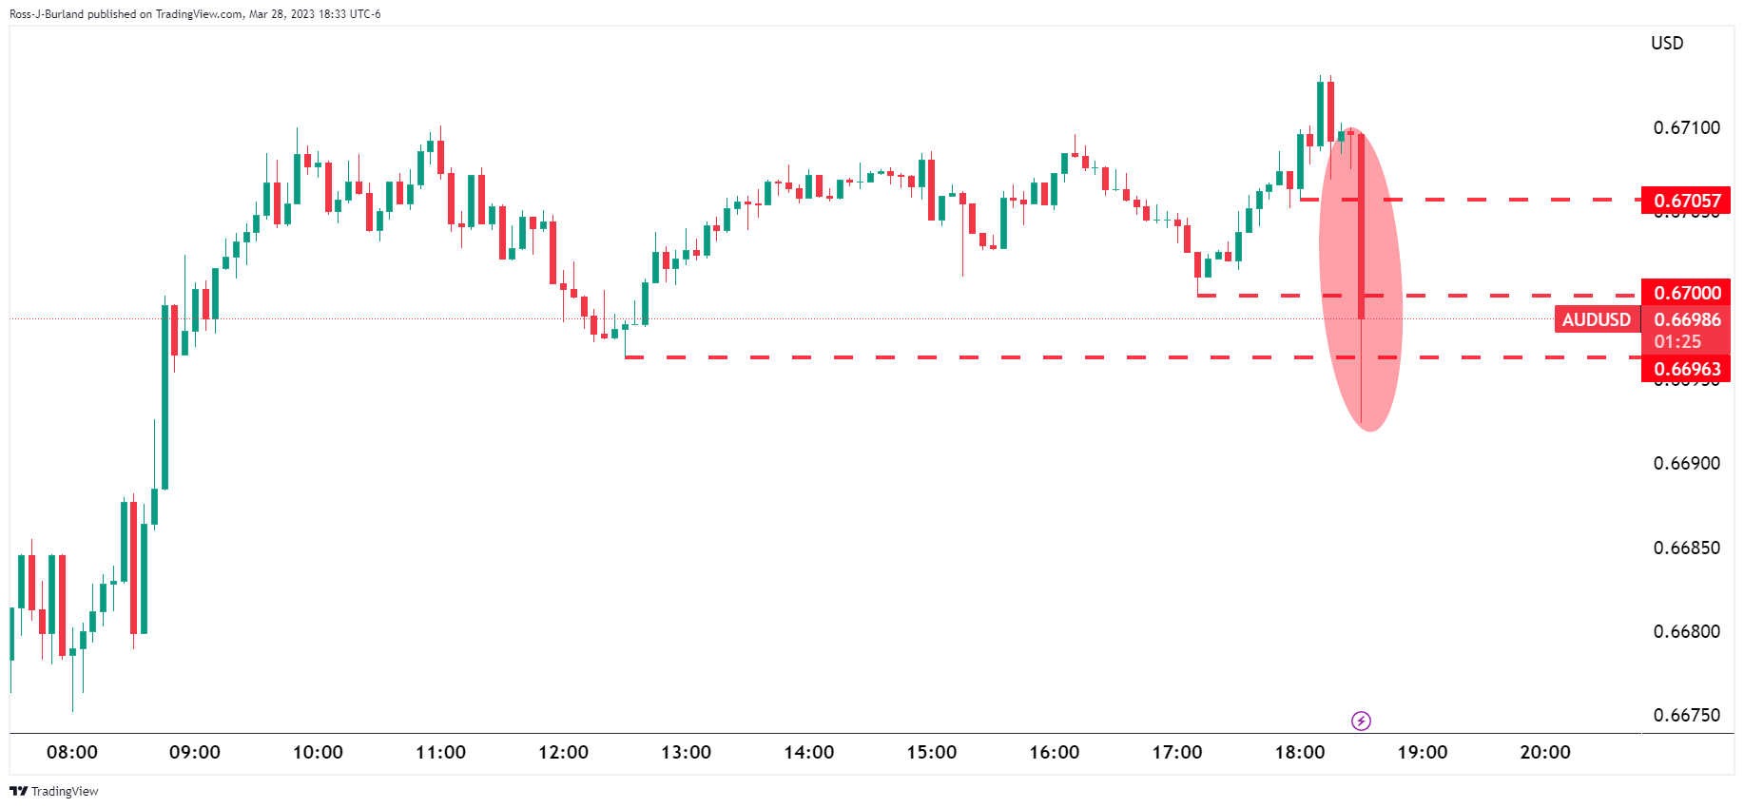
Task: Click the 0.67000 red price label
Action: [x=1687, y=293]
